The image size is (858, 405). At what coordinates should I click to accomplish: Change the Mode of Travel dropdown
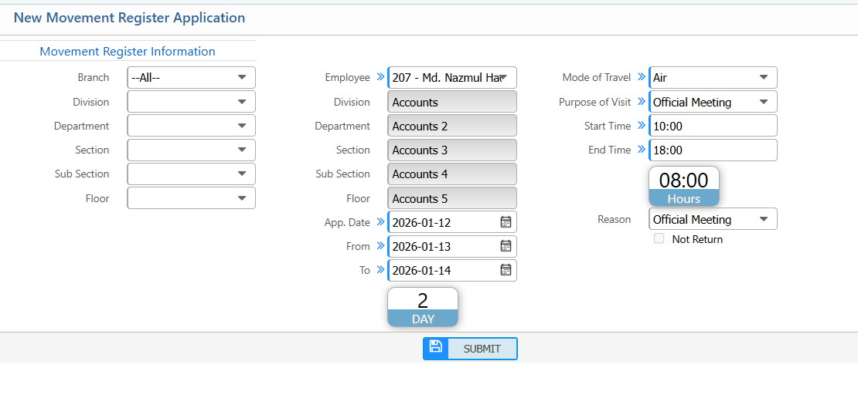click(x=713, y=77)
